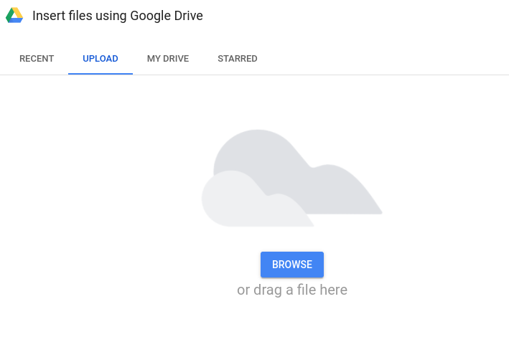Pick a file from My Drive
509x337 pixels.
click(x=168, y=59)
